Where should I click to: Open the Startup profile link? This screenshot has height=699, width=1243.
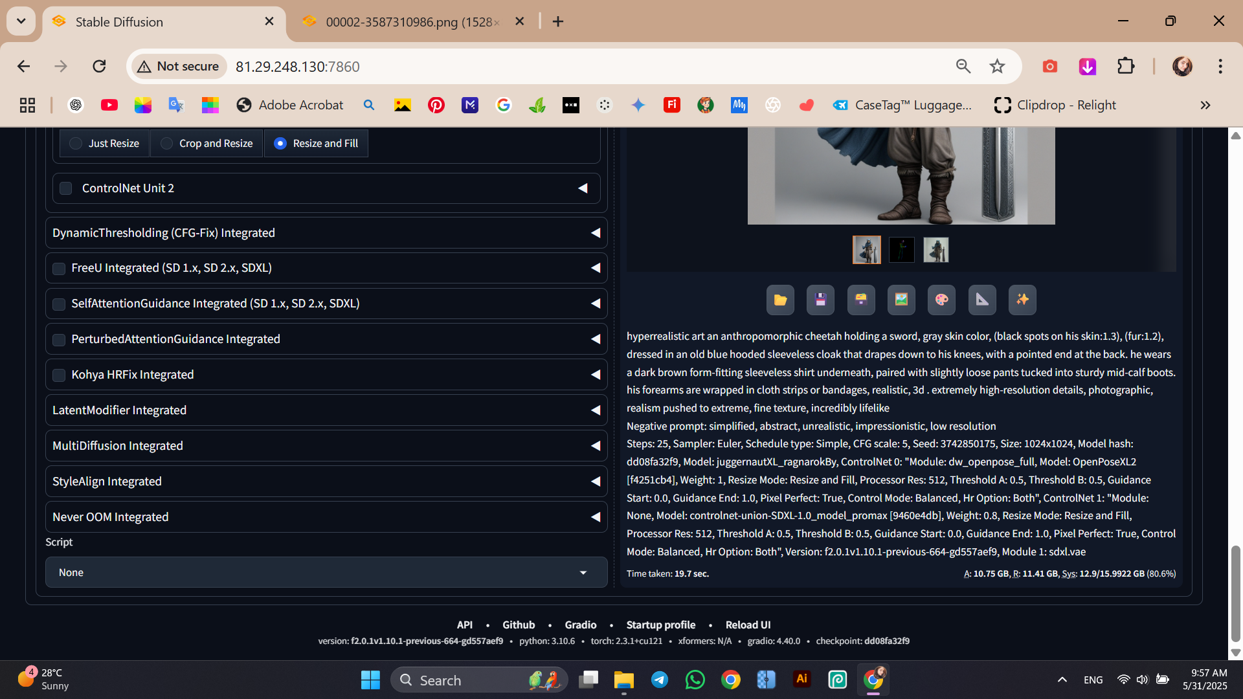click(x=660, y=625)
